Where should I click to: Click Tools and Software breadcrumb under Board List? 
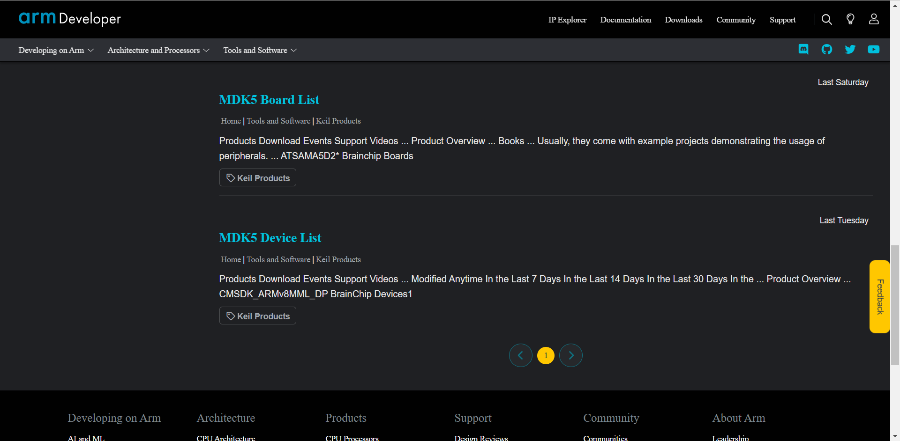pos(278,121)
